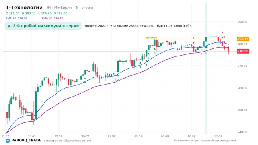The image size is (258, 145).
Task: Click the red down arrow near 10.08
Action: 193,43
